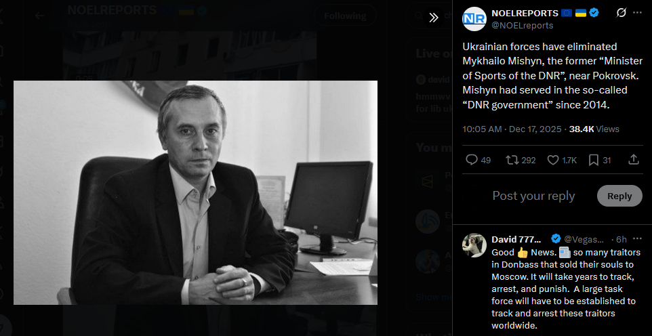Click the dimmed Following button
Screen dimensions: 652x336
(x=345, y=16)
